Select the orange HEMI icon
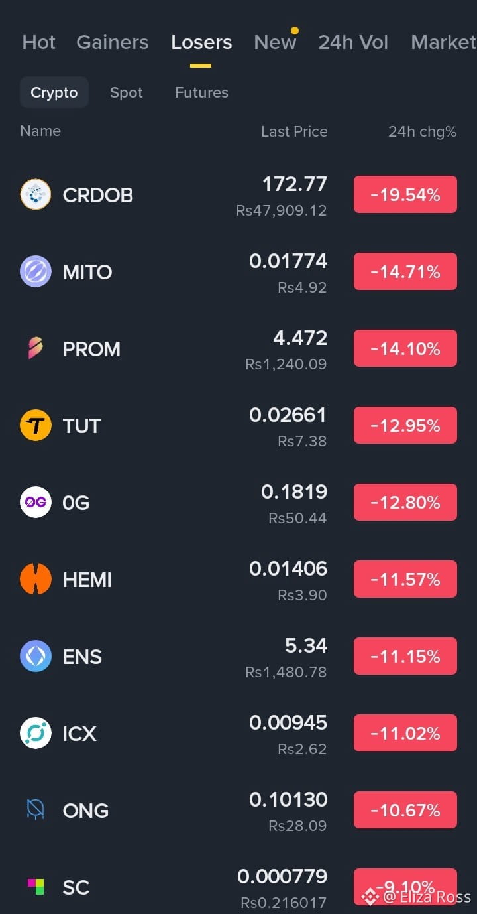This screenshot has height=914, width=477. point(36,579)
